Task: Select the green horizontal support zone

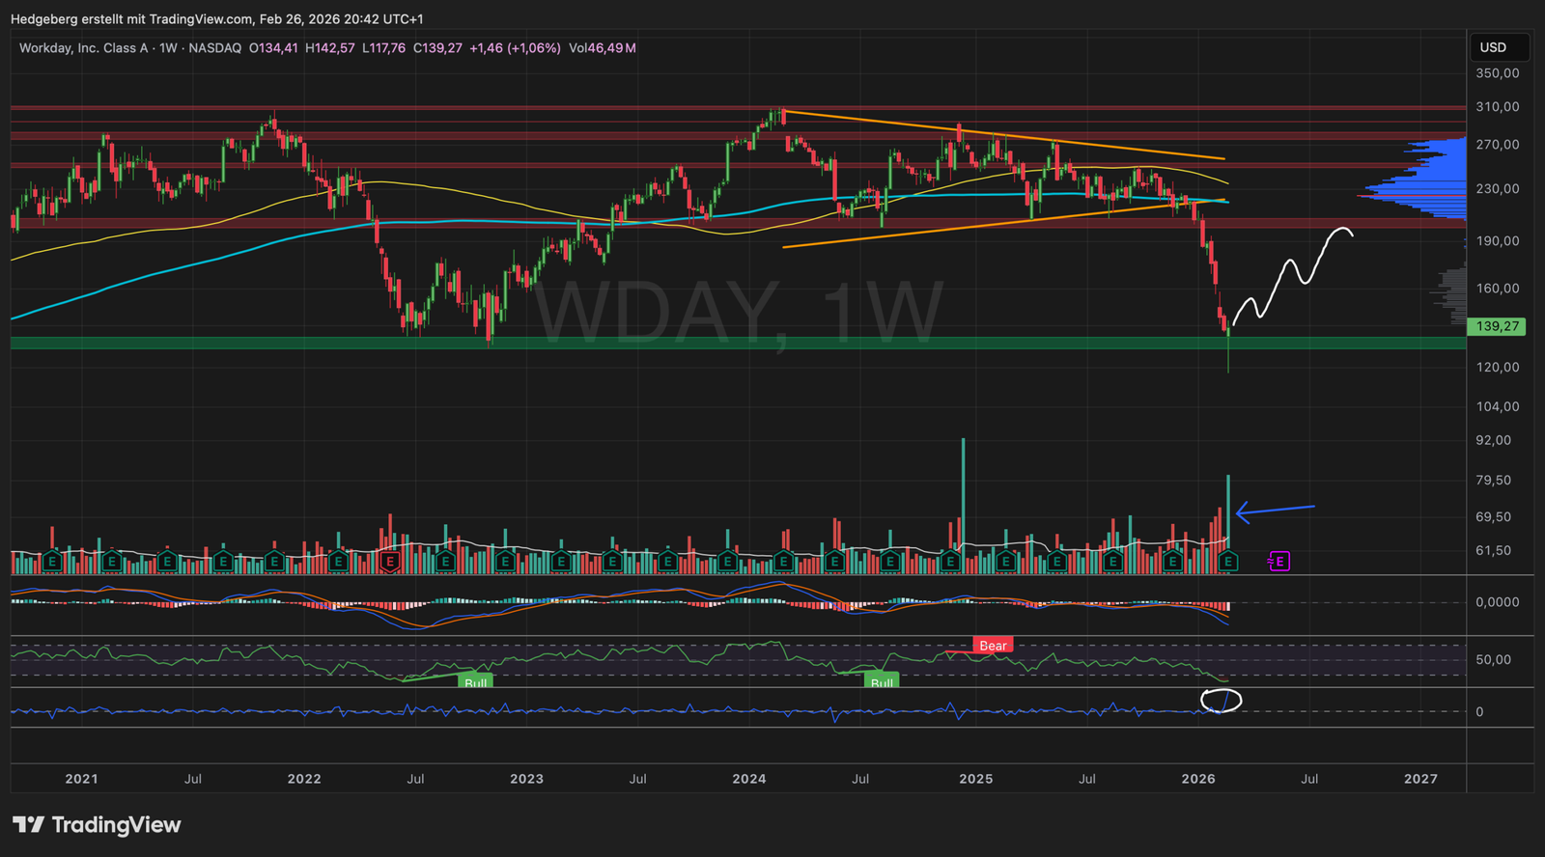Action: [x=676, y=343]
